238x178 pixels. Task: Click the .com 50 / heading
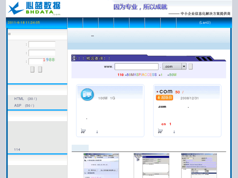[170, 92]
